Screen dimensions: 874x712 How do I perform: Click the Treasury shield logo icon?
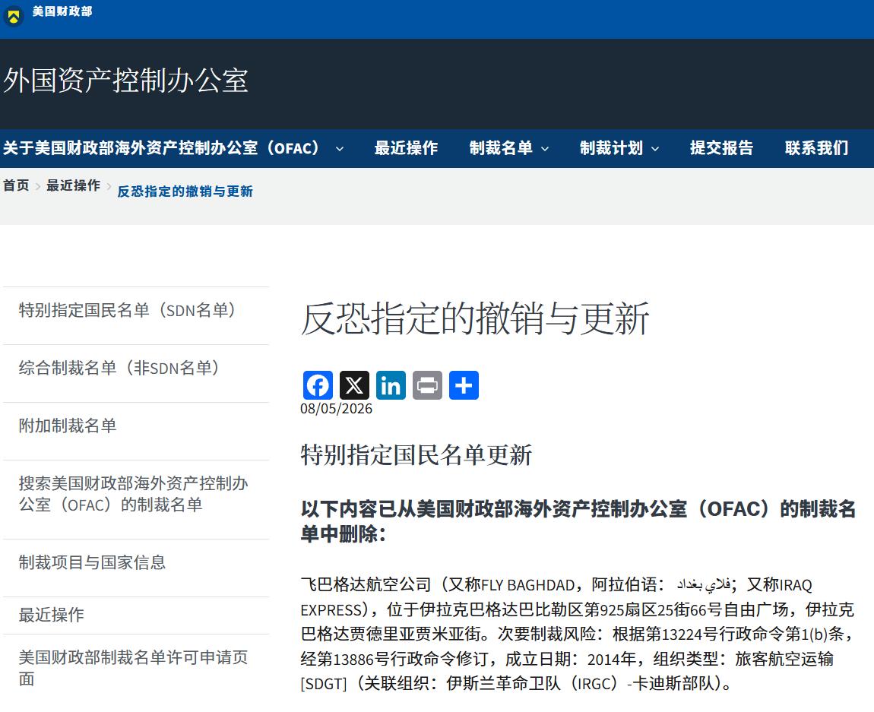14,16
